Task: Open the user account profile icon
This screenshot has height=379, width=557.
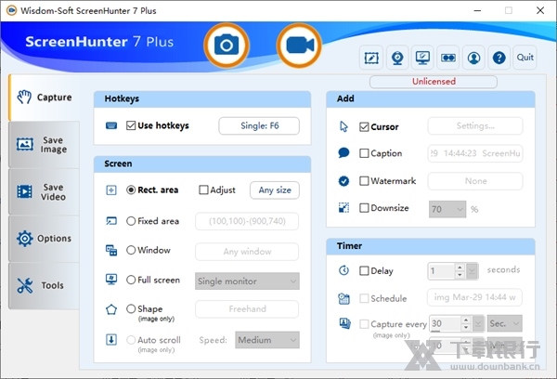Action: click(474, 57)
